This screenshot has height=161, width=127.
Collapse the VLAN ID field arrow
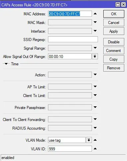(95, 149)
